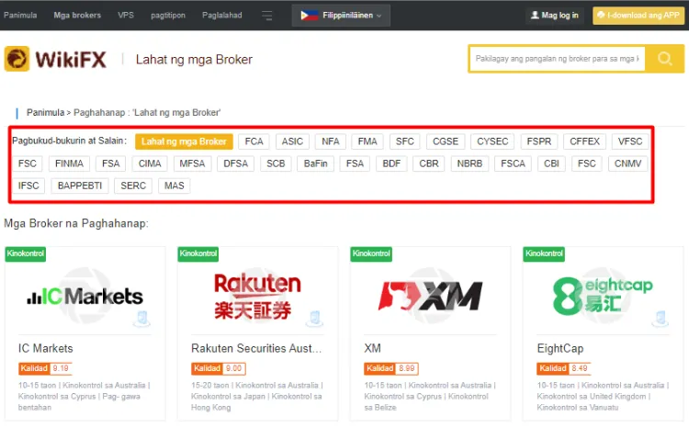Click the WikiFX logo
This screenshot has width=689, height=428.
55,59
